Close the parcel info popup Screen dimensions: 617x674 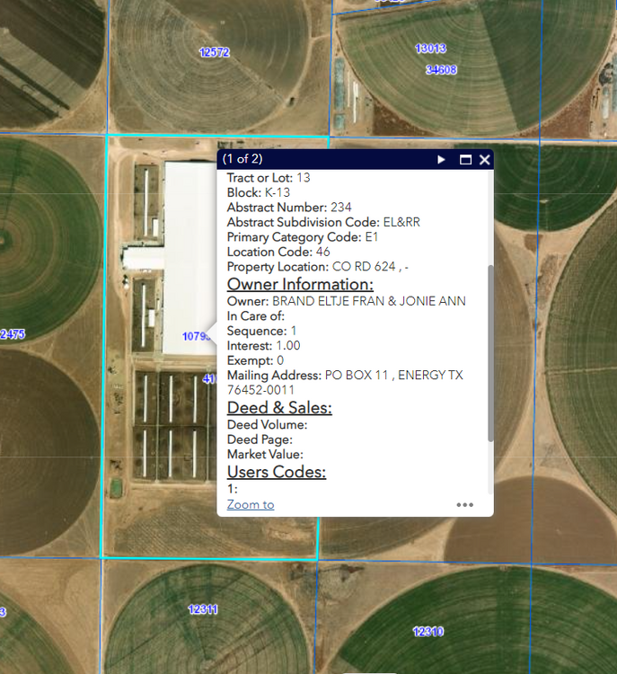click(485, 160)
